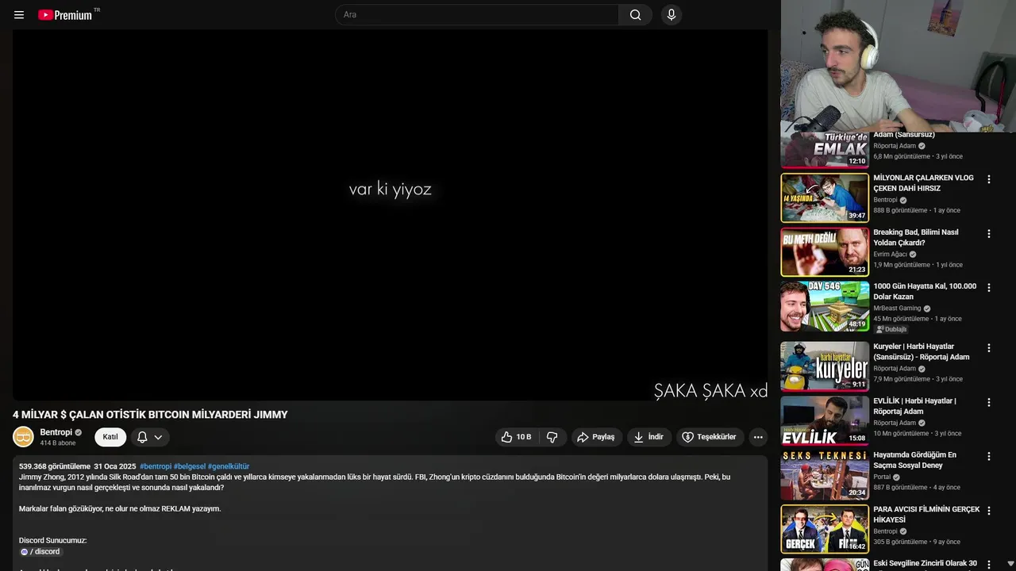
Task: Click the #bentropi hashtag
Action: click(x=156, y=466)
